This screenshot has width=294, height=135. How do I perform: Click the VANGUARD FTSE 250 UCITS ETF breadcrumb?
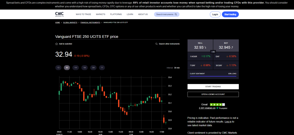(116, 22)
